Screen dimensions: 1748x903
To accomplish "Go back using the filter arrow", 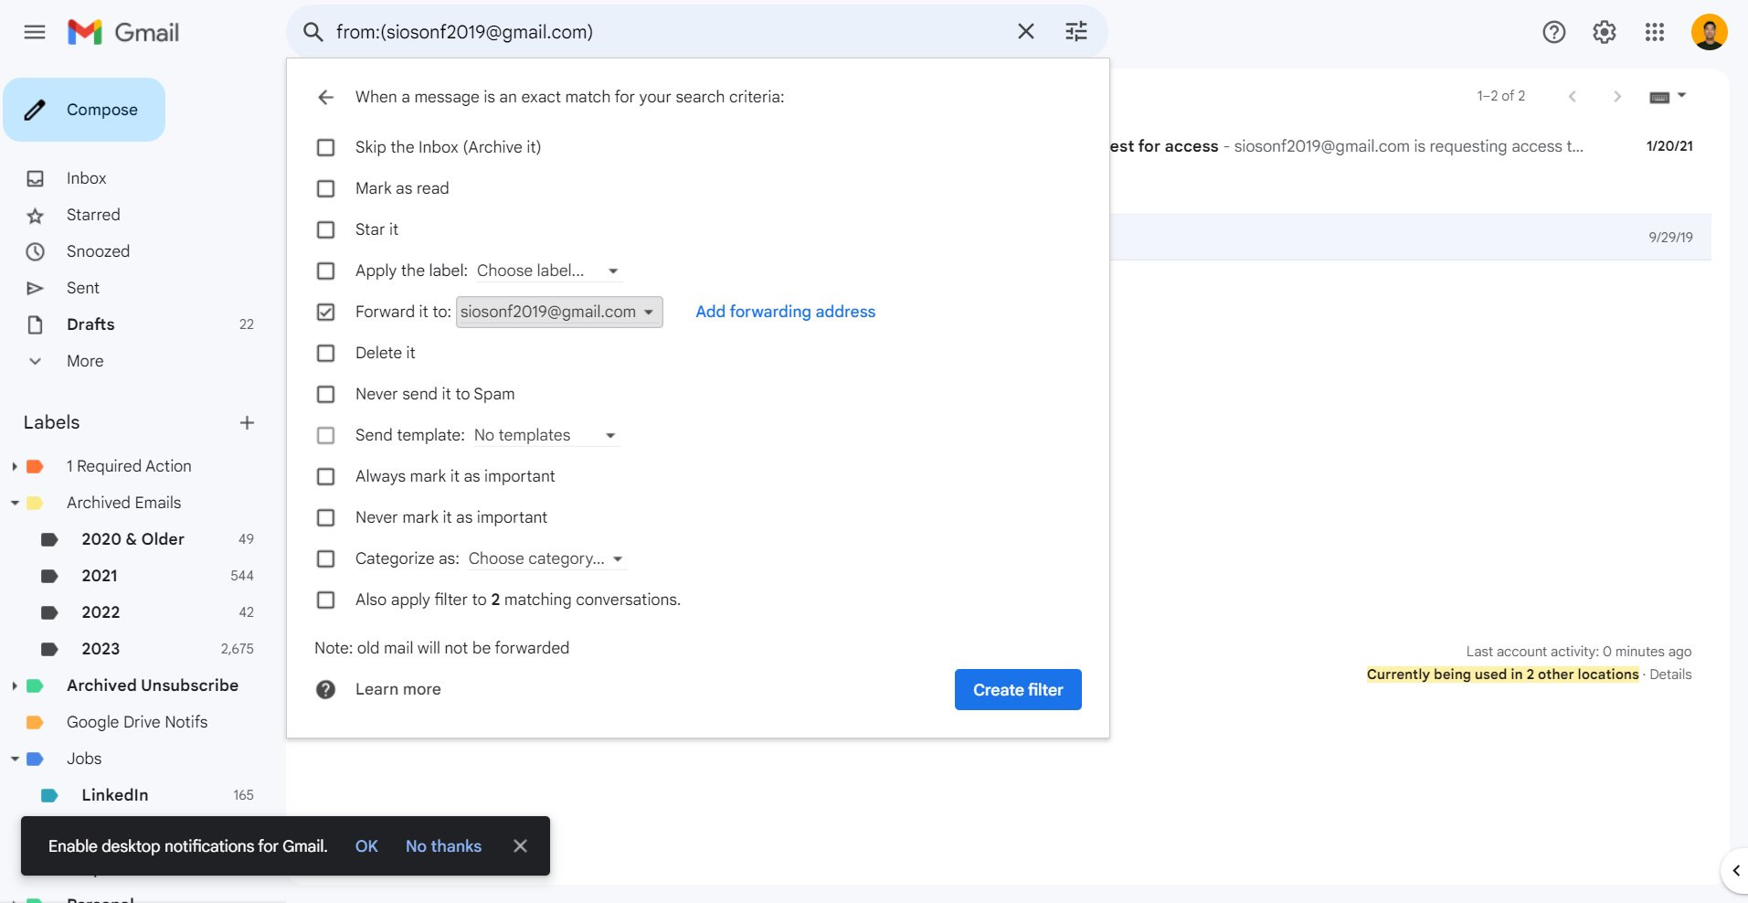I will pyautogui.click(x=326, y=97).
